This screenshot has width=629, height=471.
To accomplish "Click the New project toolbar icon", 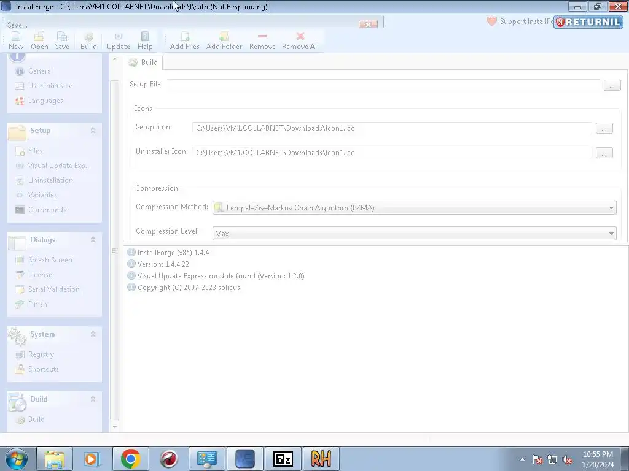I will 16,41.
